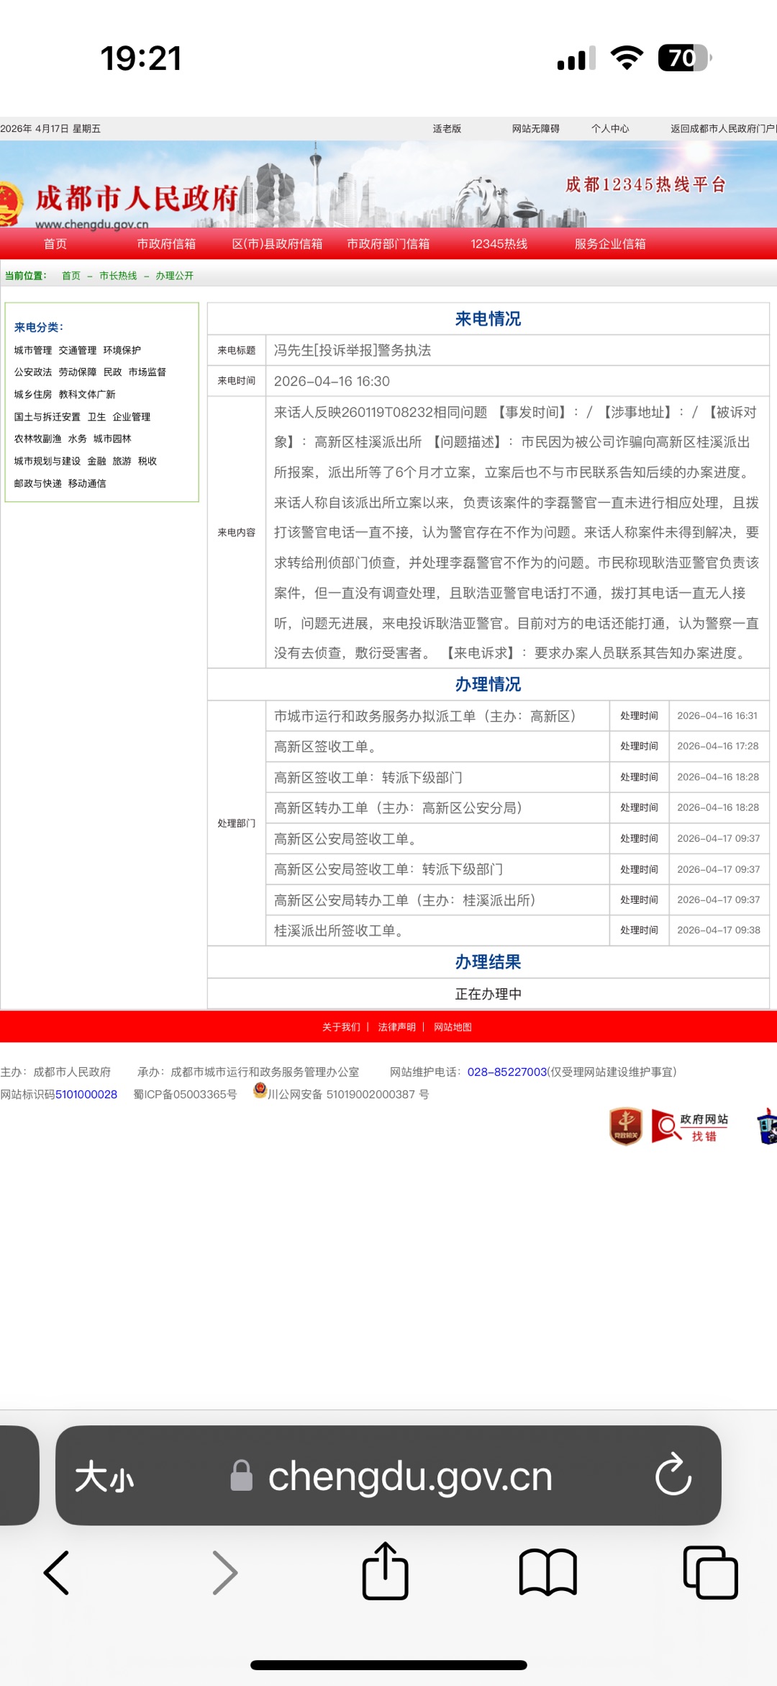Select 旅游 category
Viewport: 777px width, 1686px height.
[x=122, y=462]
